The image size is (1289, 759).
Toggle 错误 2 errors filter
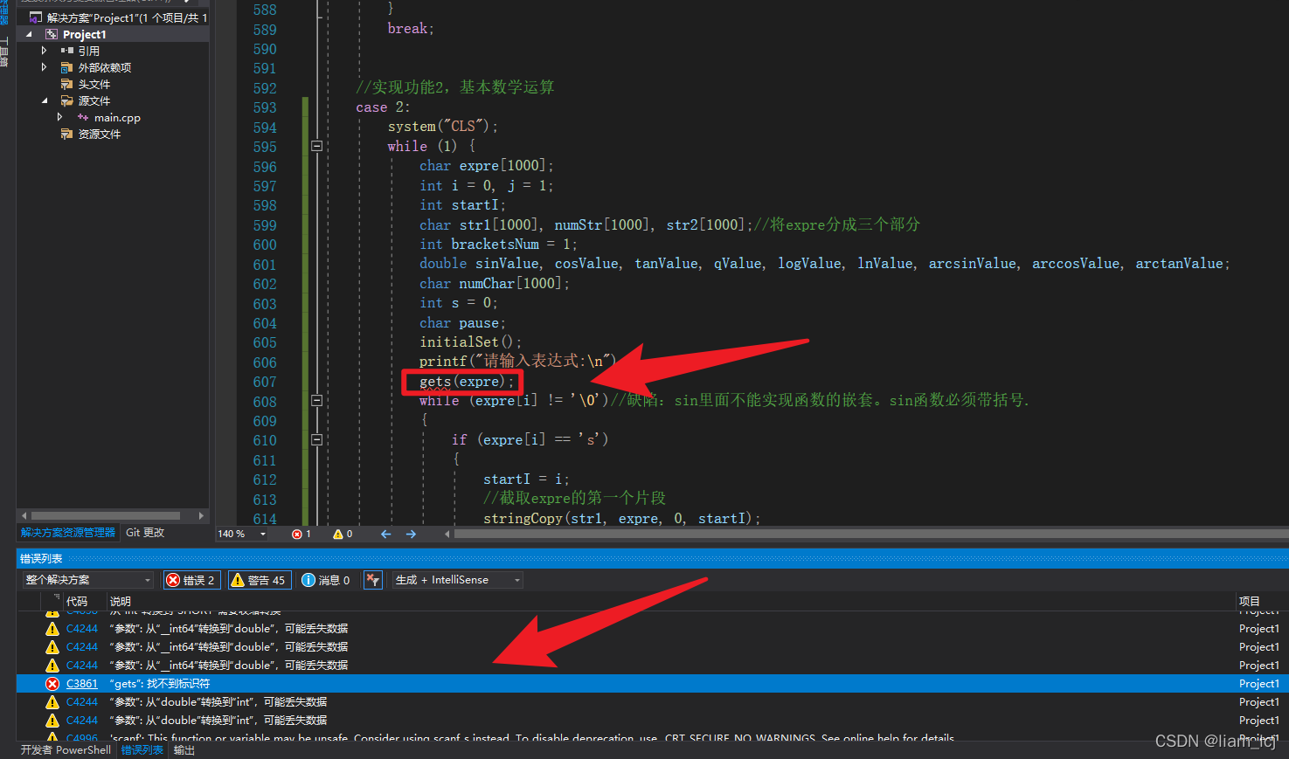191,580
